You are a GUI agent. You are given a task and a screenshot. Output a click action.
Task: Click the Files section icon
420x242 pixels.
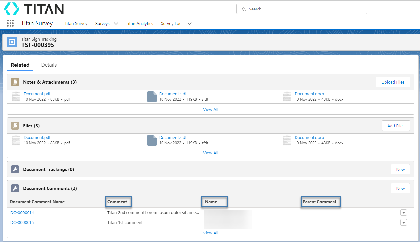click(x=15, y=126)
